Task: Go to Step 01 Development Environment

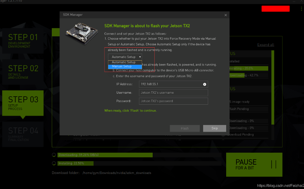Action: [x=23, y=41]
